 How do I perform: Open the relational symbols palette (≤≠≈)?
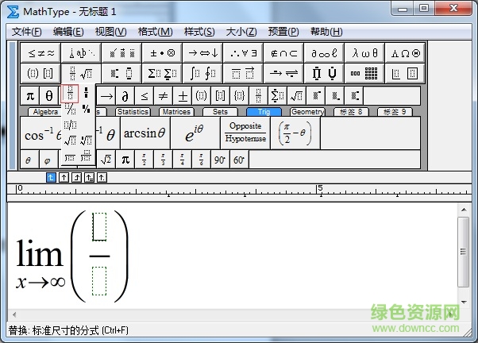[41, 52]
